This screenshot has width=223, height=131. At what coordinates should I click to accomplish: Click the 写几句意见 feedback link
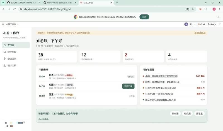pos(43,119)
